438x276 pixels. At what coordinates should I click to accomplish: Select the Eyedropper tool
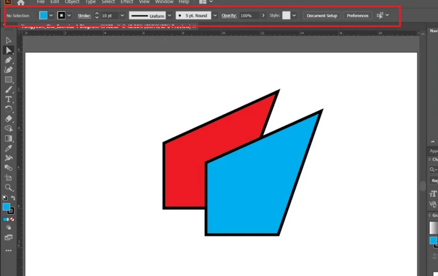pyautogui.click(x=8, y=148)
